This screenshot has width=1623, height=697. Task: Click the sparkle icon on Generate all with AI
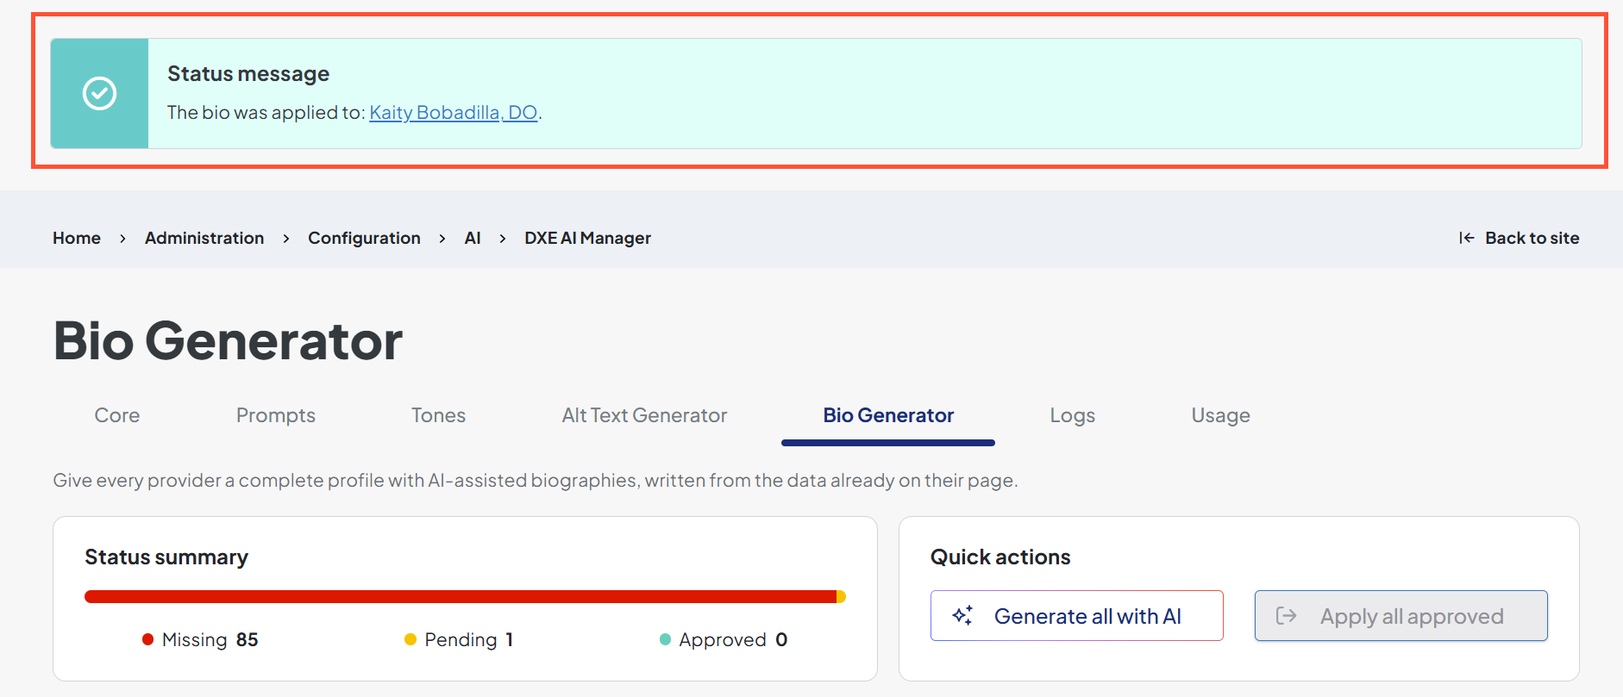(x=962, y=615)
